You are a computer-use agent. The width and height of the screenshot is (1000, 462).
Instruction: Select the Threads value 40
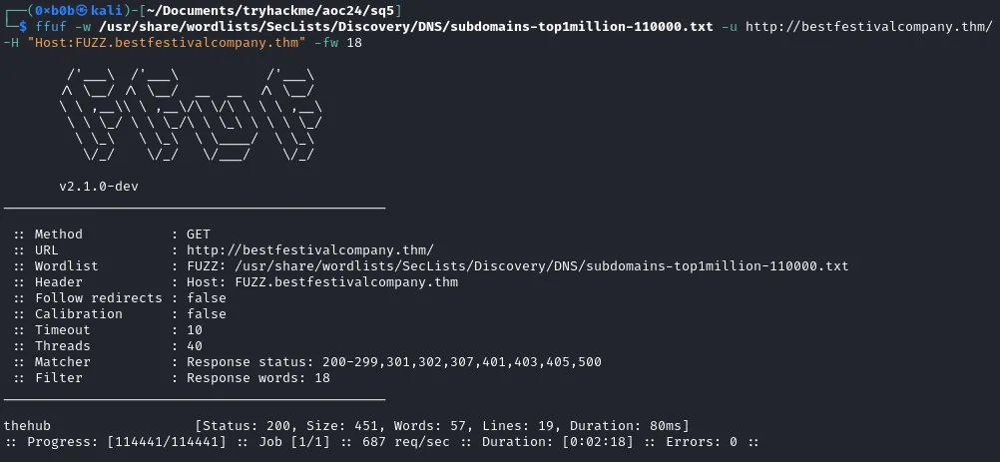[x=195, y=346]
